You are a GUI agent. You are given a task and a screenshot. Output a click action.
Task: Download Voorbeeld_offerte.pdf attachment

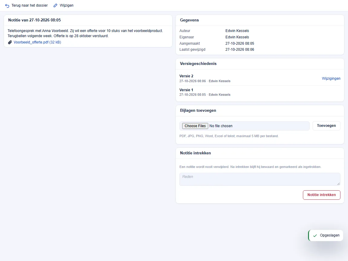tap(37, 42)
